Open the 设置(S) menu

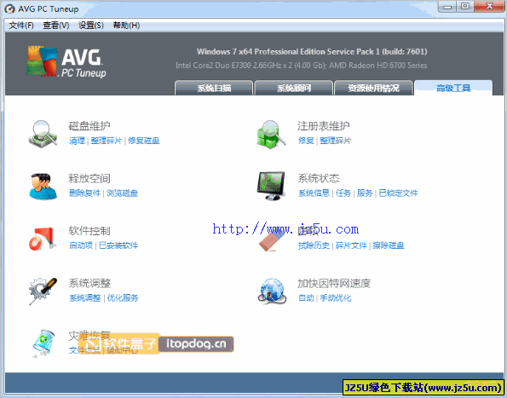(91, 26)
